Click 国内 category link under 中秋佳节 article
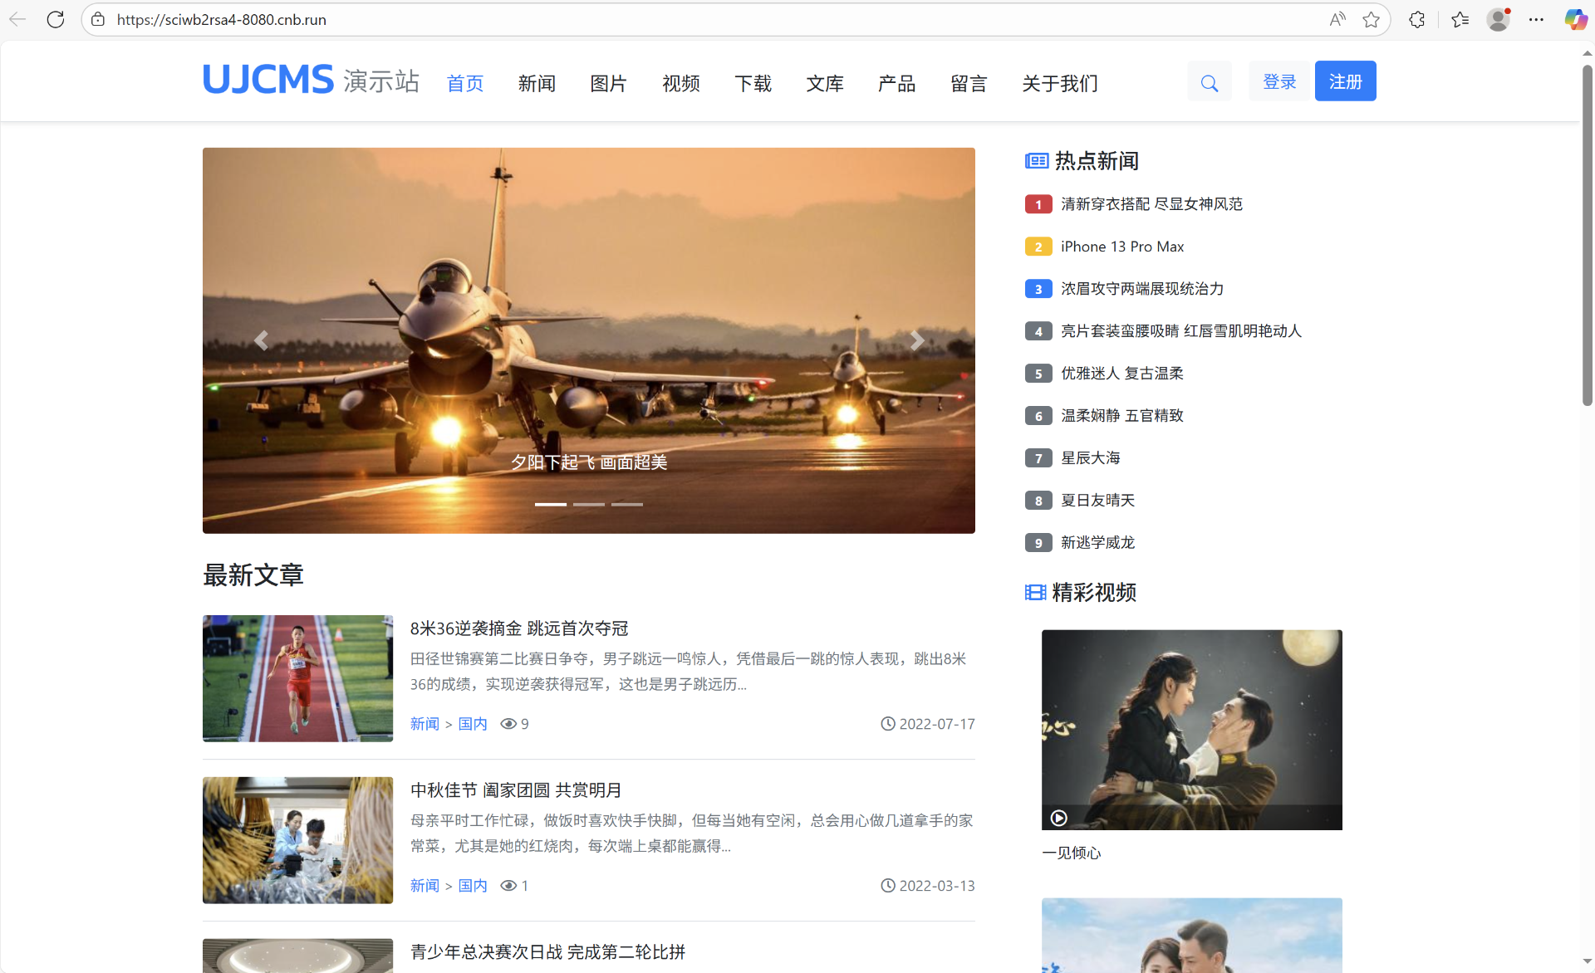This screenshot has height=973, width=1595. 473,886
